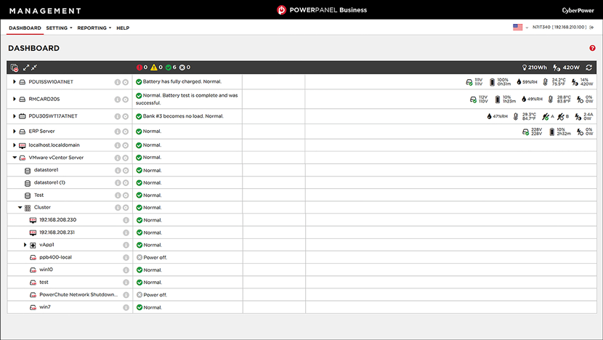The image size is (603, 340).
Task: Open the DASHBOARD tab
Action: pos(25,28)
